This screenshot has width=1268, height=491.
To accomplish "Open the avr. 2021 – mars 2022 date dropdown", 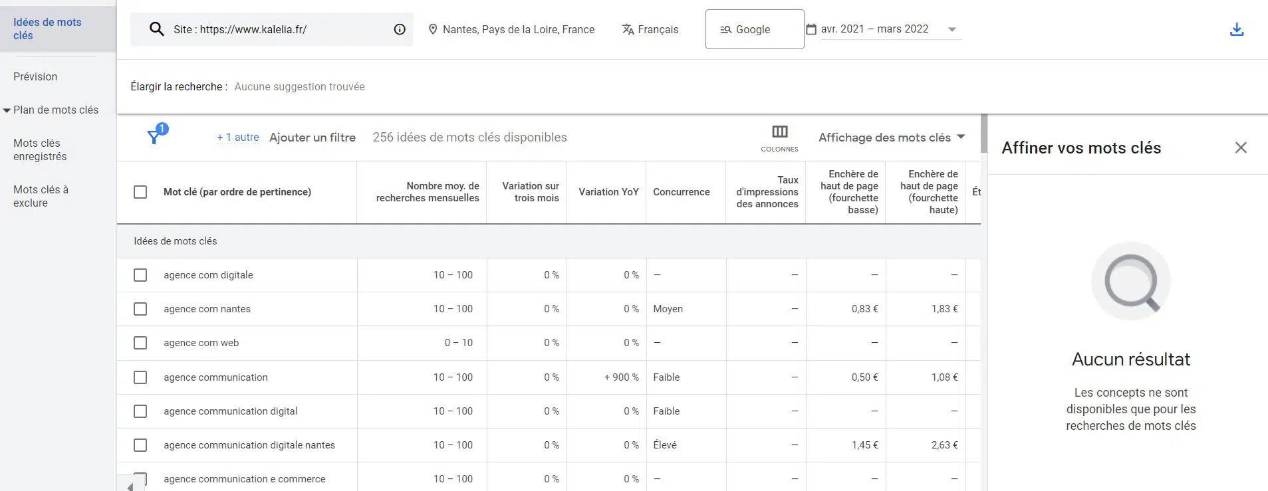I will tap(951, 29).
